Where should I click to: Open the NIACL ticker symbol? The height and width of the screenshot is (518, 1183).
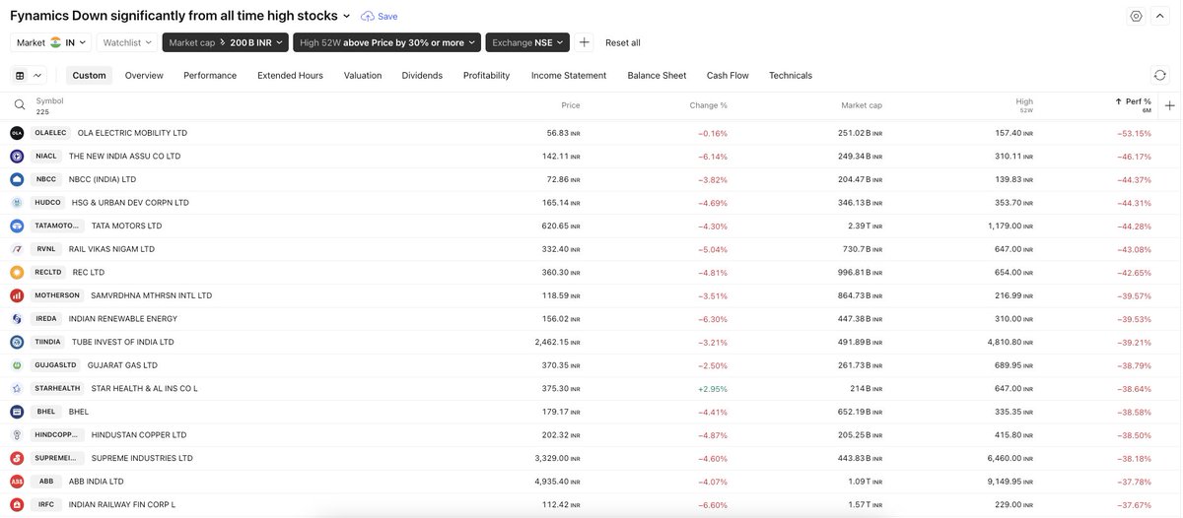click(46, 156)
